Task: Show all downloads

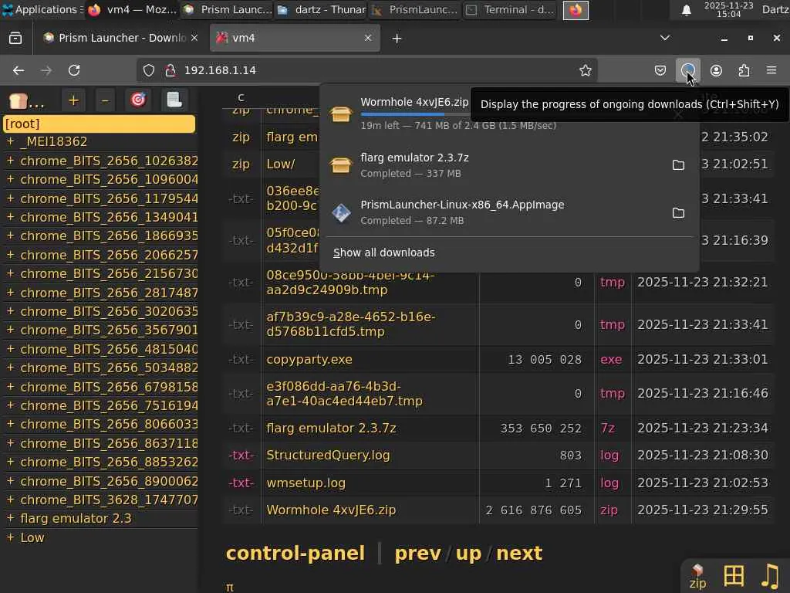Action: click(x=384, y=252)
